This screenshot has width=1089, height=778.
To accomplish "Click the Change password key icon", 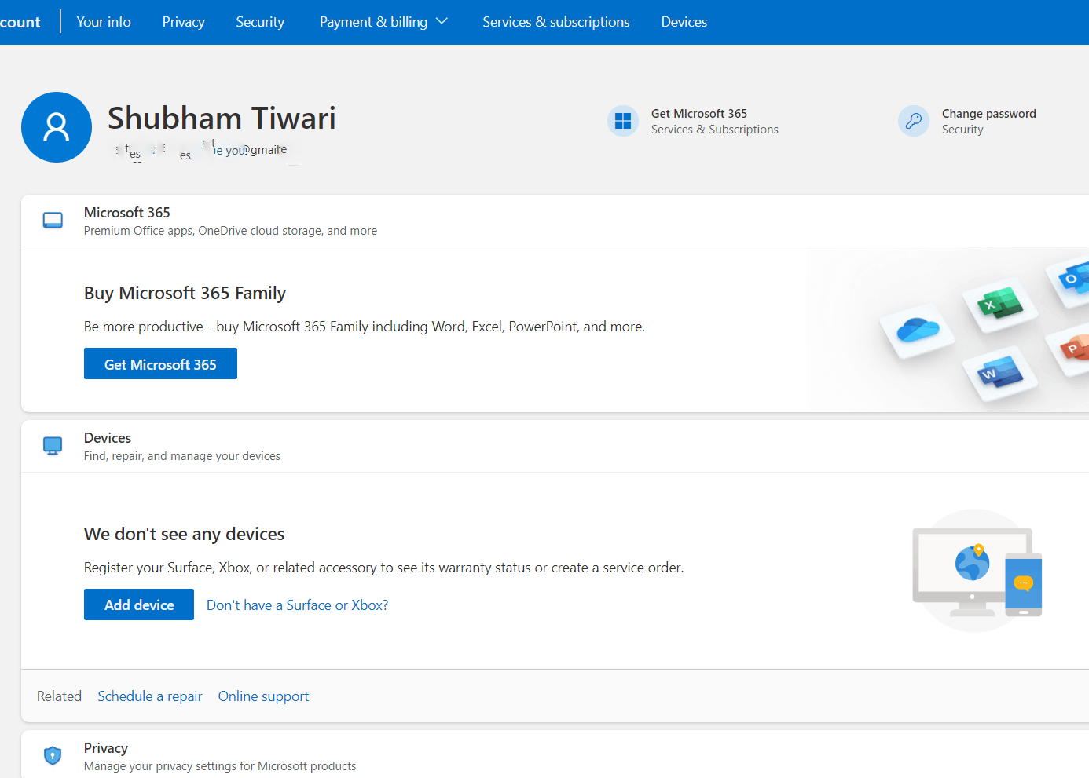I will tap(914, 121).
